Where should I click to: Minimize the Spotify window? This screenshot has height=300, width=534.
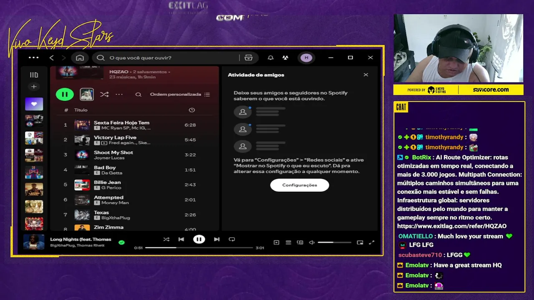(x=331, y=57)
